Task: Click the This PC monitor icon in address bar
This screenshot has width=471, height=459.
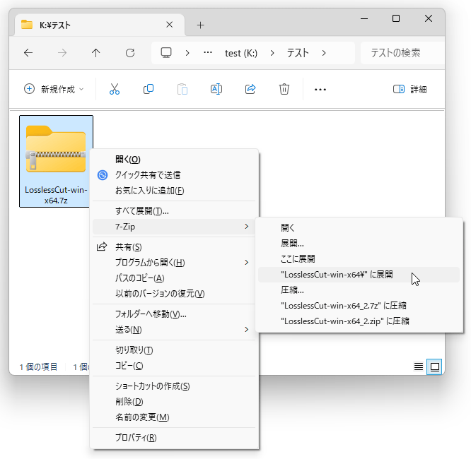Action: (x=166, y=53)
